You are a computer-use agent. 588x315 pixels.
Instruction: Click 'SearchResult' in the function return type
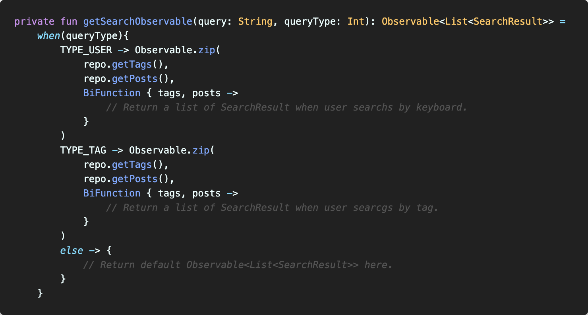pyautogui.click(x=508, y=21)
